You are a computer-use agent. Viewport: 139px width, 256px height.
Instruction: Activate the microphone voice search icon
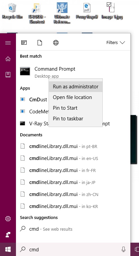(x=123, y=249)
